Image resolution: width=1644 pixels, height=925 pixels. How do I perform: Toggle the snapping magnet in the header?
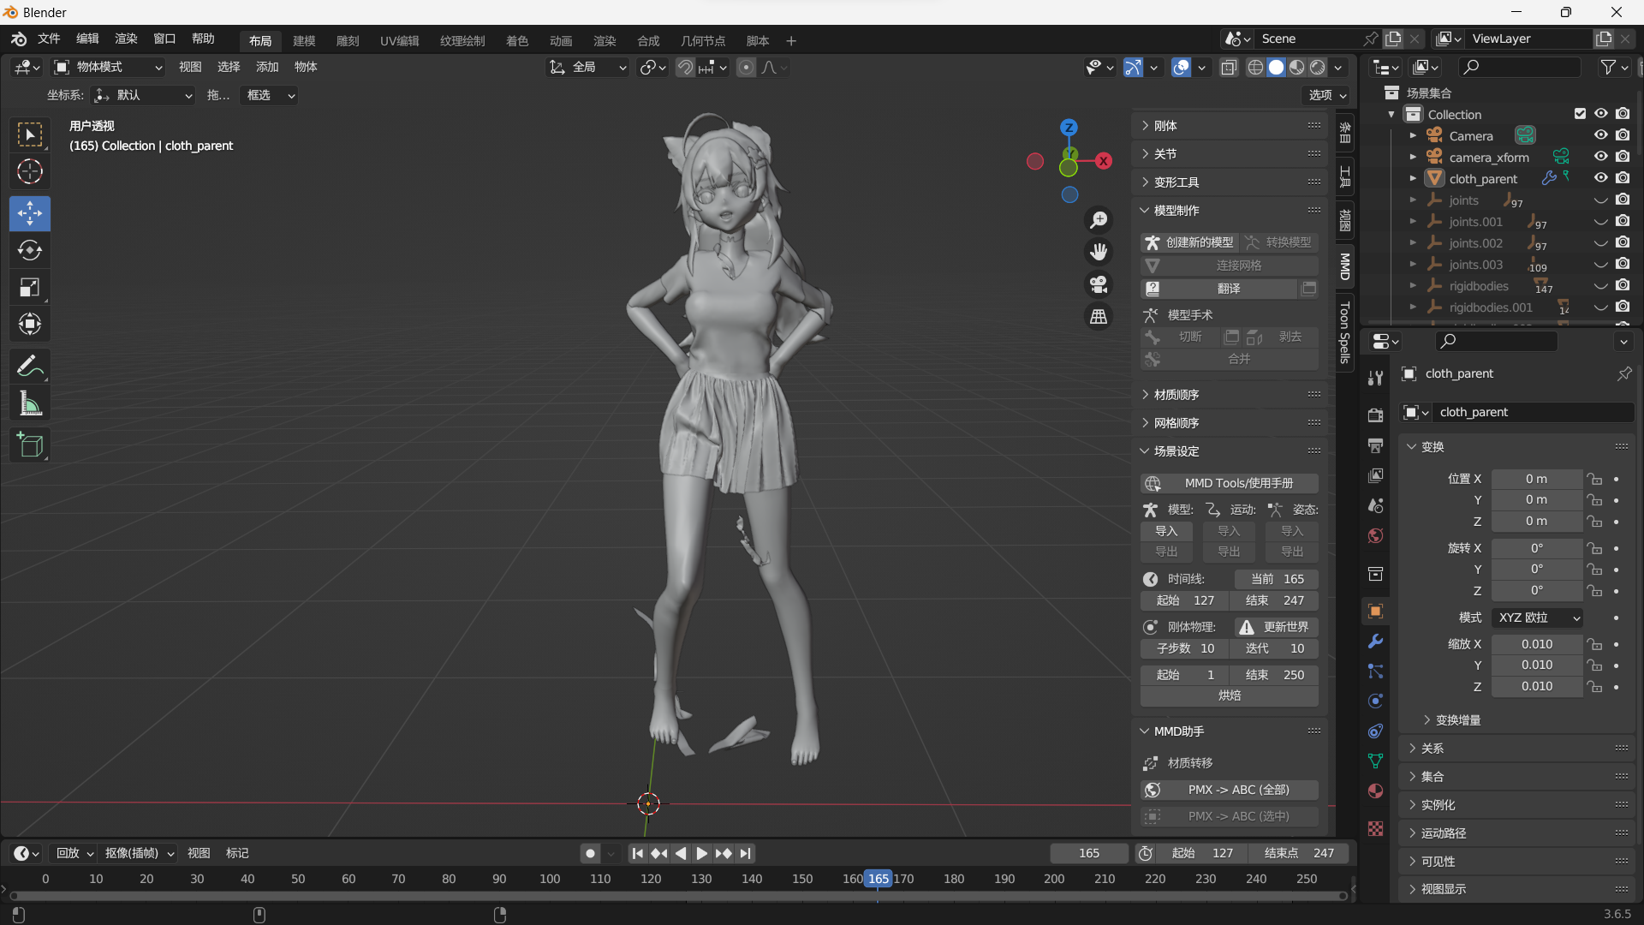[685, 67]
